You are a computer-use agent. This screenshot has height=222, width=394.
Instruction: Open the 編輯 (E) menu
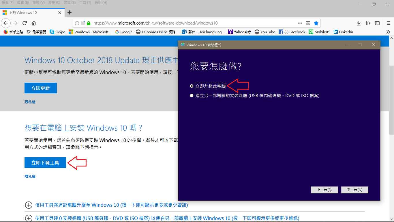click(23, 3)
